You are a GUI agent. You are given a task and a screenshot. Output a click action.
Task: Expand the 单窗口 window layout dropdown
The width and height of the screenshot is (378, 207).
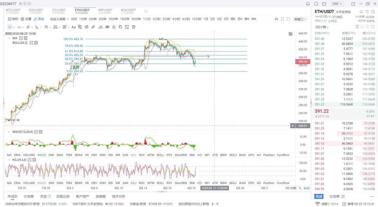click(x=300, y=19)
